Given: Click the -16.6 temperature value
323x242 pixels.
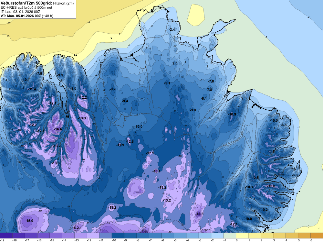Looking at the screenshot, I should [58, 129].
